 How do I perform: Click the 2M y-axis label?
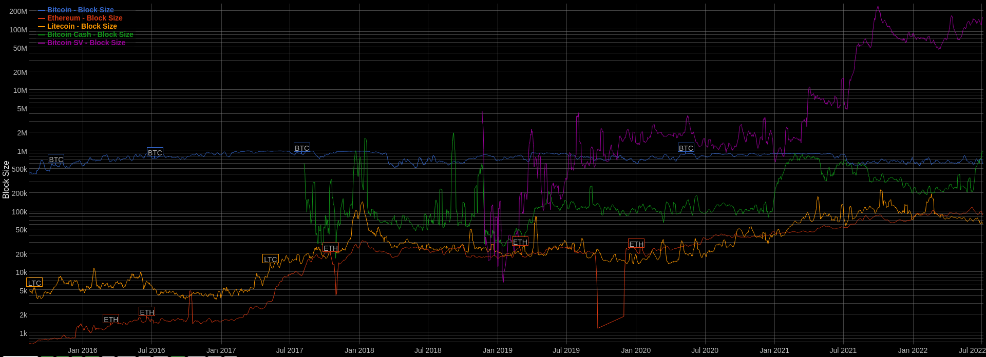coord(22,133)
